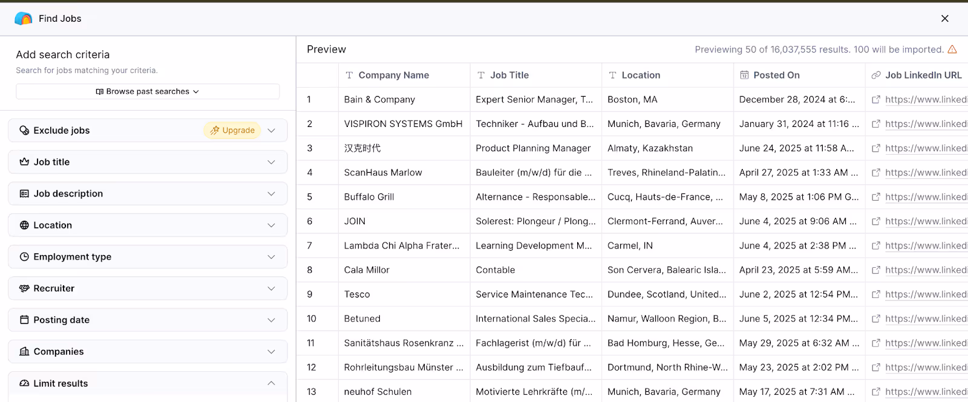Select the Bain & Company cell
The width and height of the screenshot is (968, 402).
tap(404, 100)
